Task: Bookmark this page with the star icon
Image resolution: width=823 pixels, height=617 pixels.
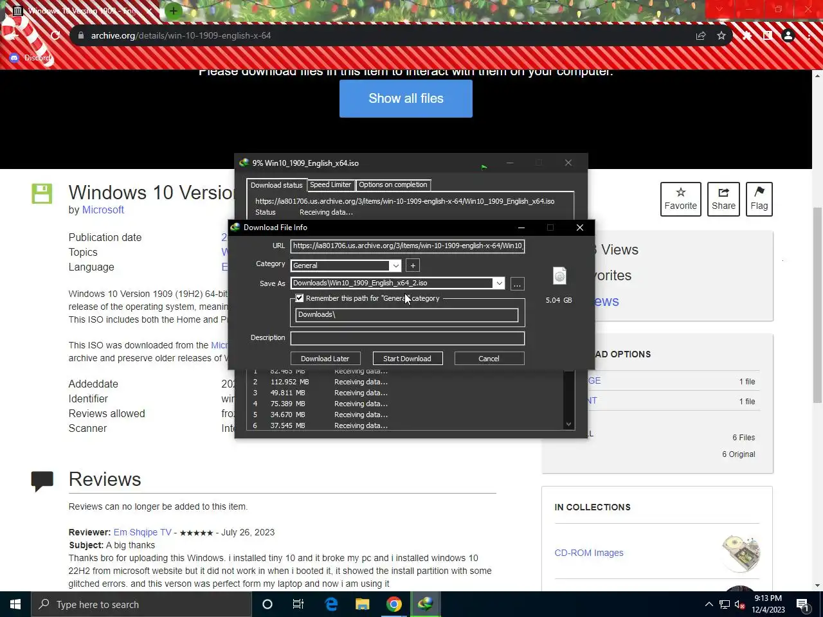Action: tap(721, 35)
